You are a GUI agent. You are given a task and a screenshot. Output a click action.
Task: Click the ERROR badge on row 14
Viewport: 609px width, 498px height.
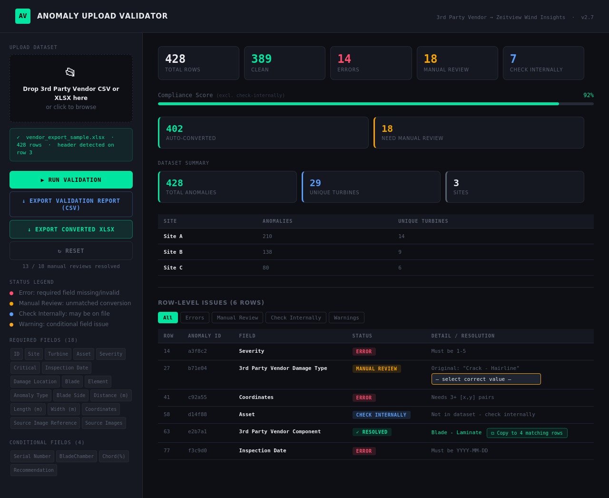pyautogui.click(x=364, y=351)
